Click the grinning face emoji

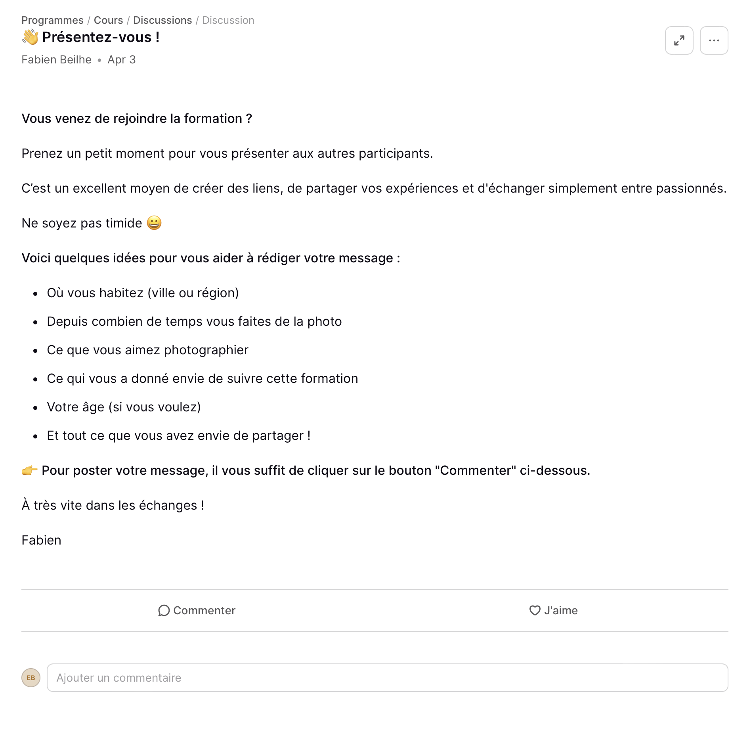coord(154,223)
